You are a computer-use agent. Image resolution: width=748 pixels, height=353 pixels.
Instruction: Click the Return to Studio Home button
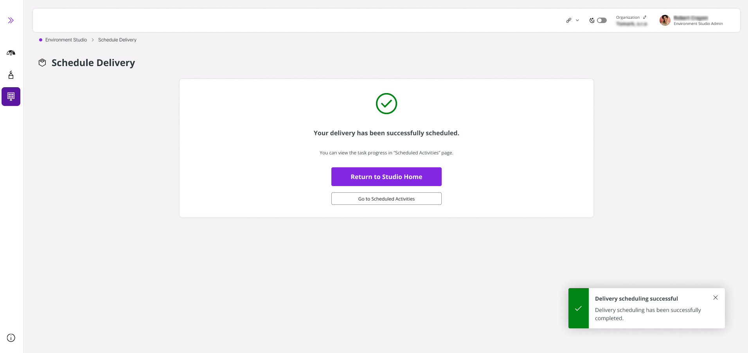point(387,177)
